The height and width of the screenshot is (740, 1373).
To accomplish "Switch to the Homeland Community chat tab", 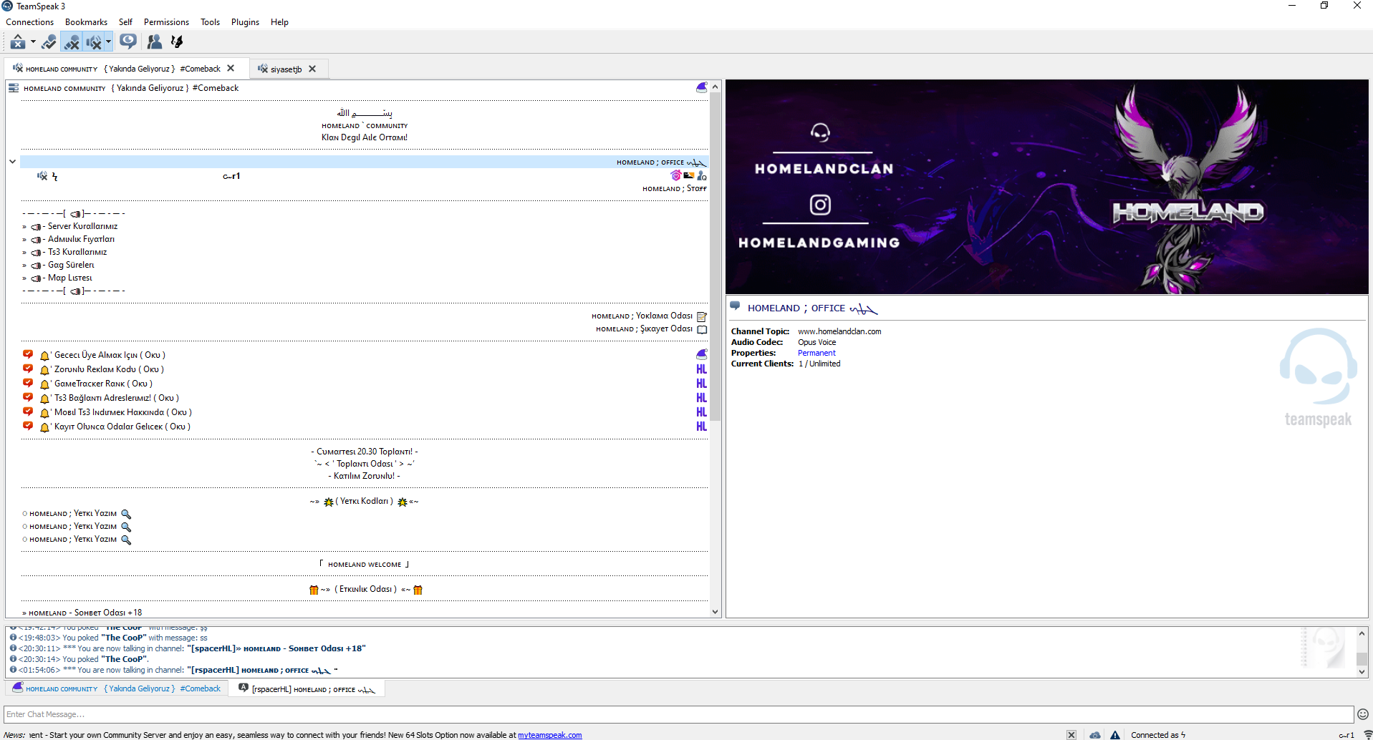I will click(117, 688).
